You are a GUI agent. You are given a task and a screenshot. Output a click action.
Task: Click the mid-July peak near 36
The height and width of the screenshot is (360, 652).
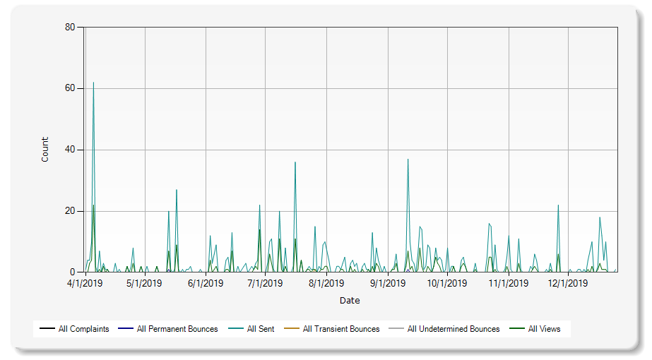pyautogui.click(x=295, y=162)
